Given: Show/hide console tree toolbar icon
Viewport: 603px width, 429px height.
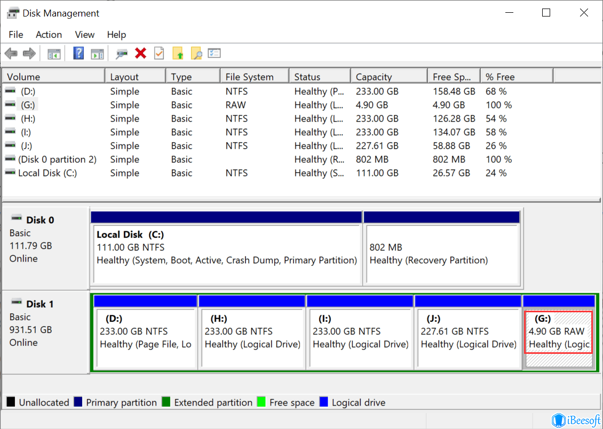Looking at the screenshot, I should pos(54,54).
